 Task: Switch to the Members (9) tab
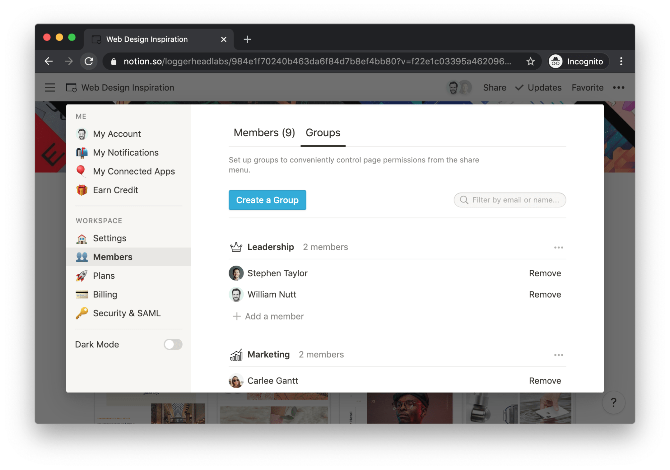pyautogui.click(x=264, y=133)
